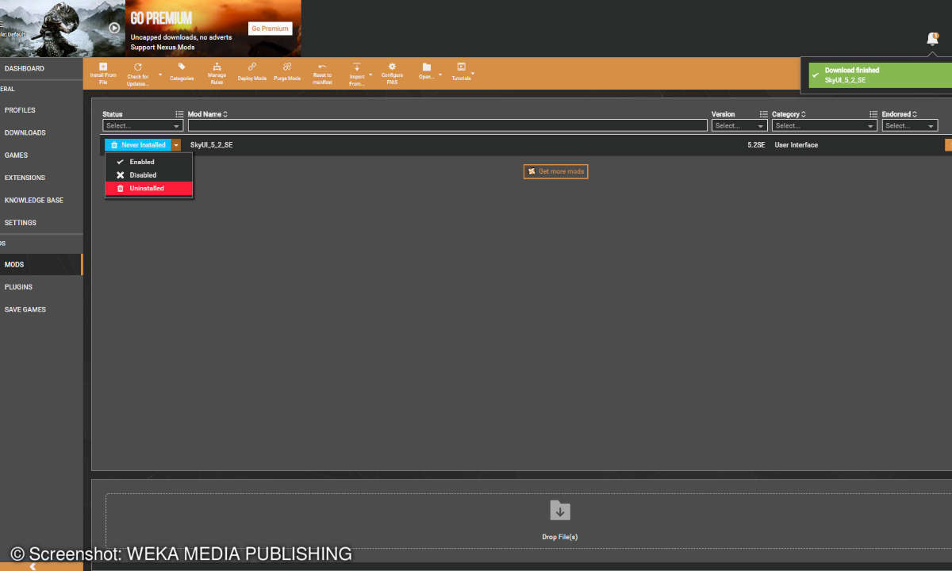Viewport: 952px width, 571px height.
Task: Toggle SkyUI status dropdown arrow
Action: coord(176,145)
